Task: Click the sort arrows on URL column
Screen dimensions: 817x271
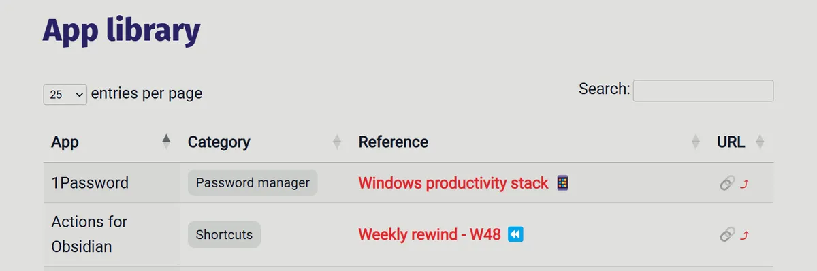Action: (x=760, y=142)
